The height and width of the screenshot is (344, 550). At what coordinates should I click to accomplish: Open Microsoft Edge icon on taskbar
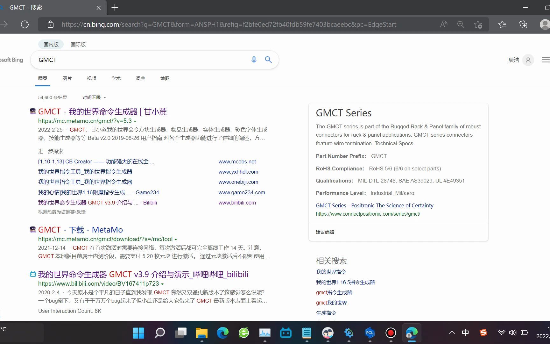point(222,333)
